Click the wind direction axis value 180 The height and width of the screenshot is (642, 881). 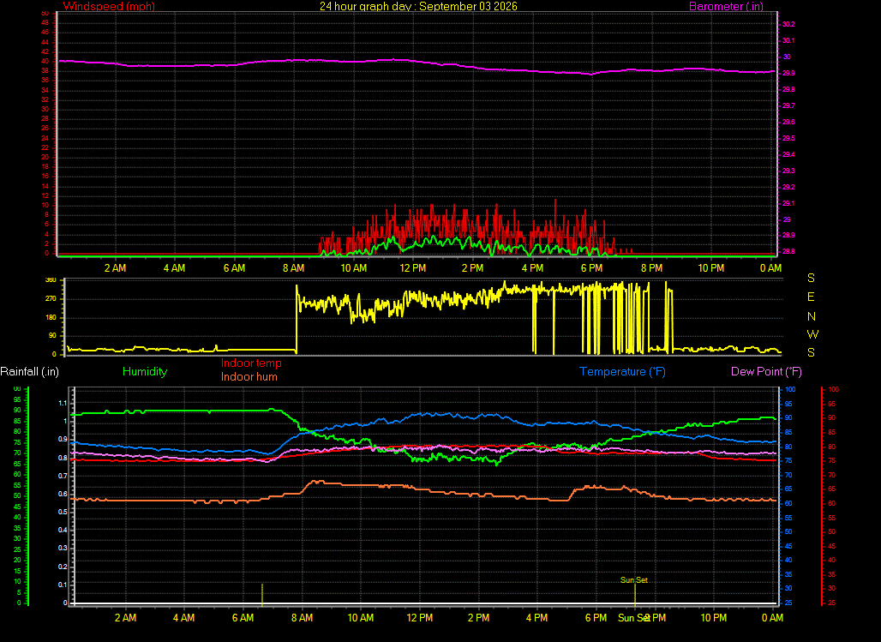coord(51,318)
